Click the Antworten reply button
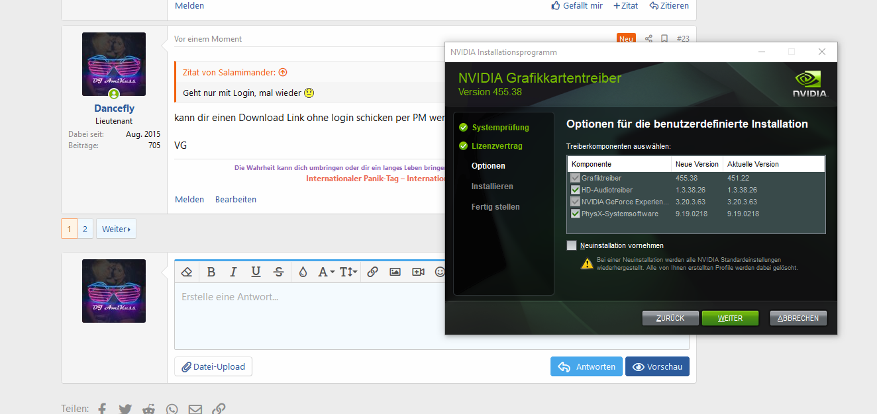This screenshot has height=414, width=877. click(586, 366)
